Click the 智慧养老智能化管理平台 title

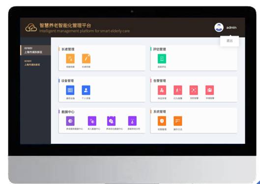click(65, 26)
